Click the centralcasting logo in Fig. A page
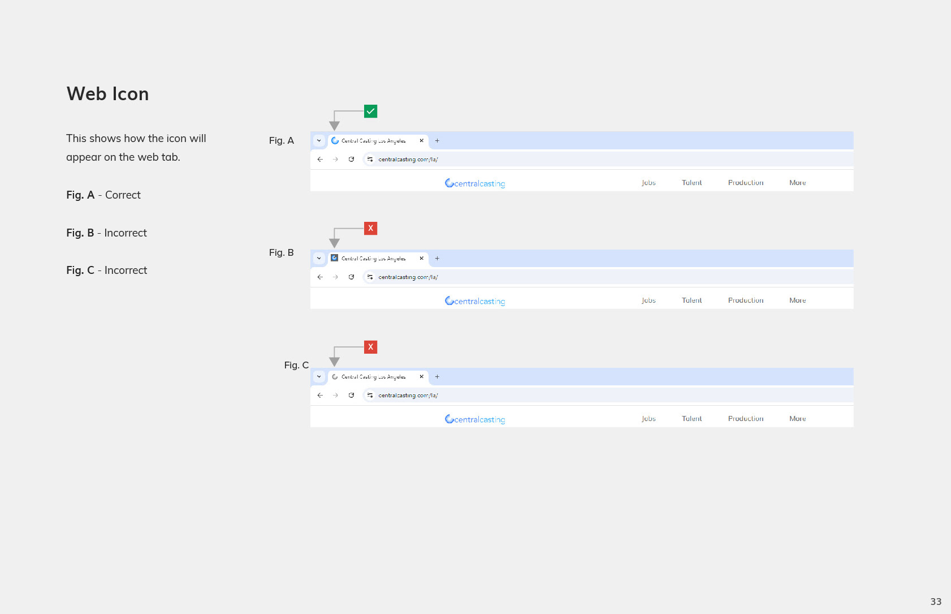 475,183
